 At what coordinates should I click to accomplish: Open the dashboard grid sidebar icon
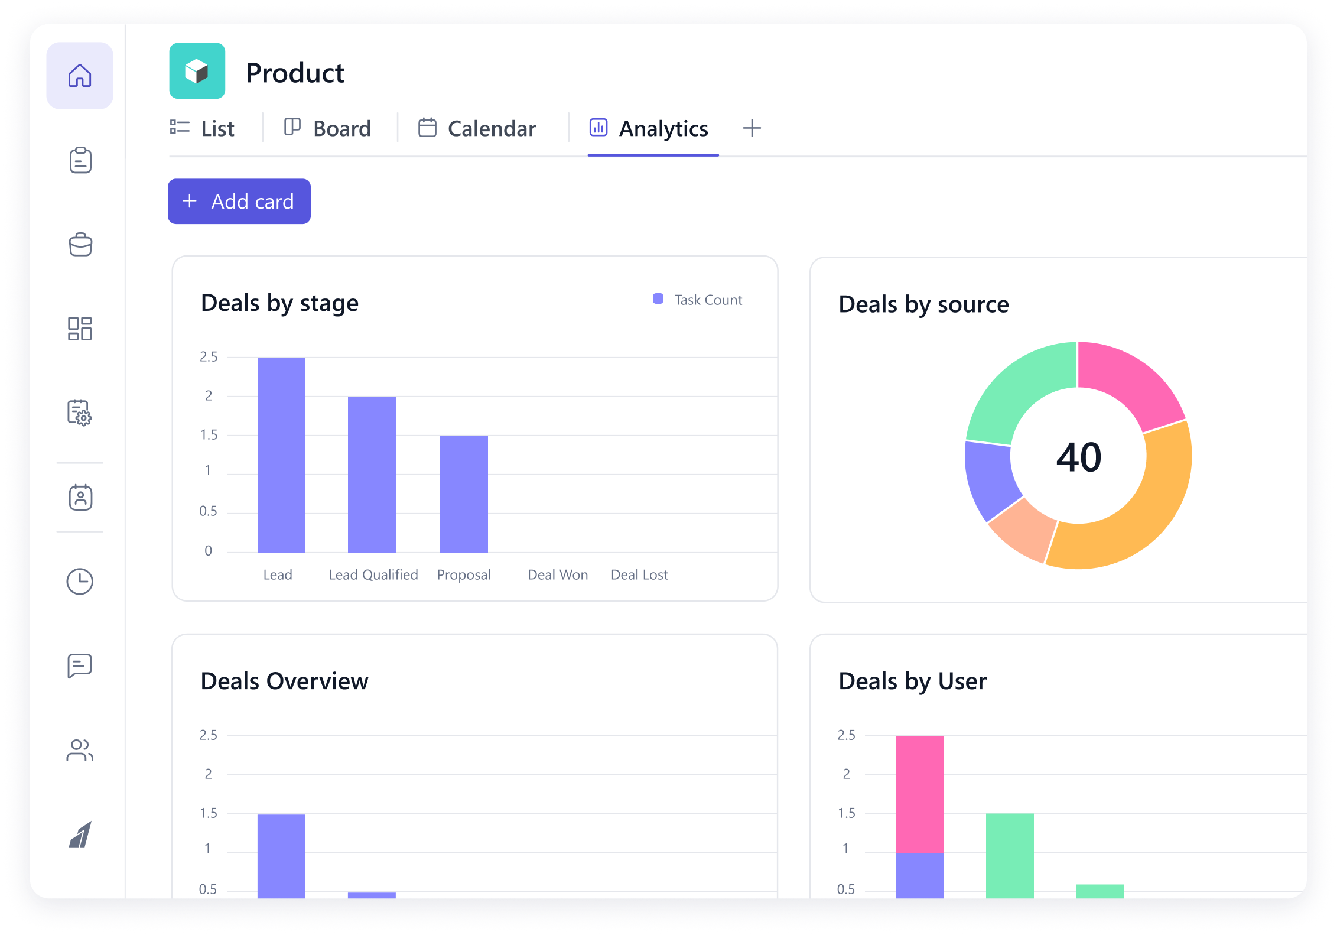tap(80, 329)
